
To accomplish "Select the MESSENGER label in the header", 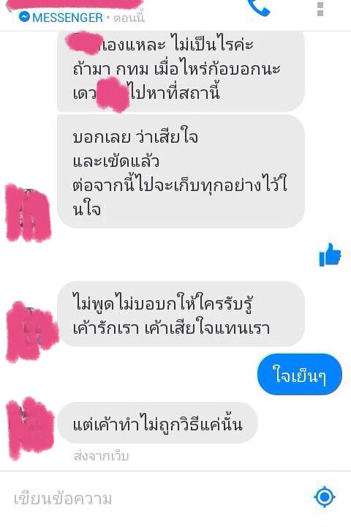I will 67,18.
